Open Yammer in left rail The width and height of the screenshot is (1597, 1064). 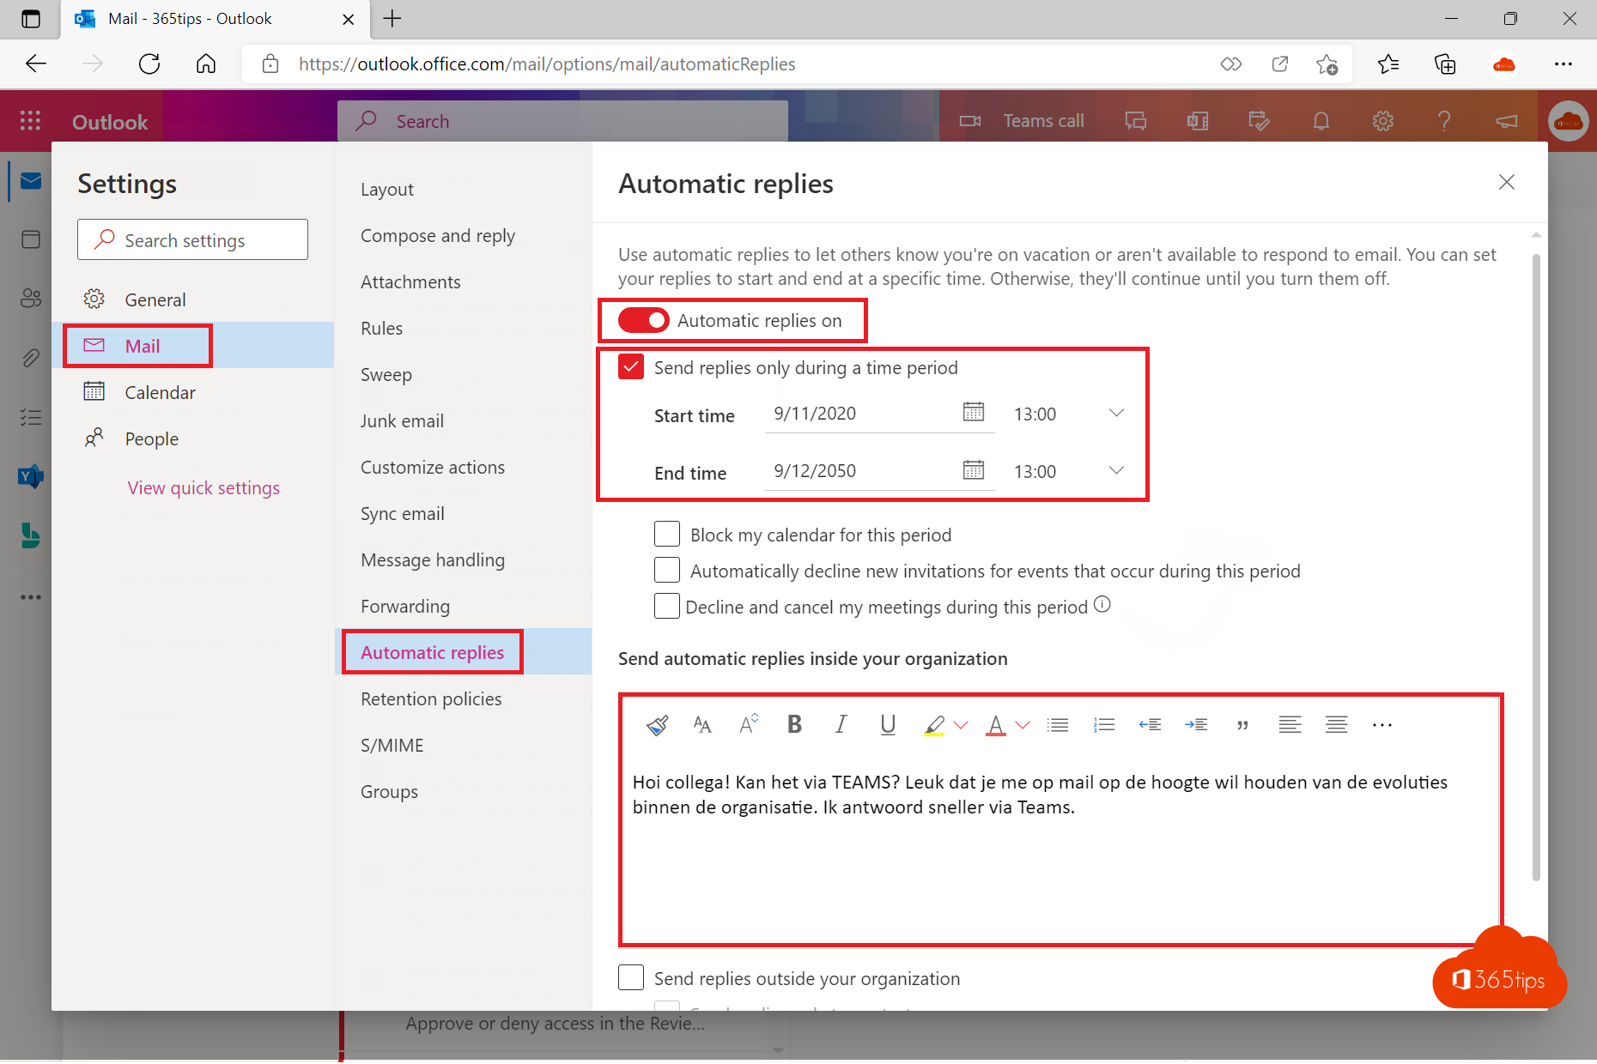coord(31,476)
